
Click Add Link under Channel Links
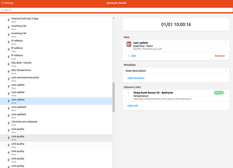pyautogui.click(x=132, y=106)
